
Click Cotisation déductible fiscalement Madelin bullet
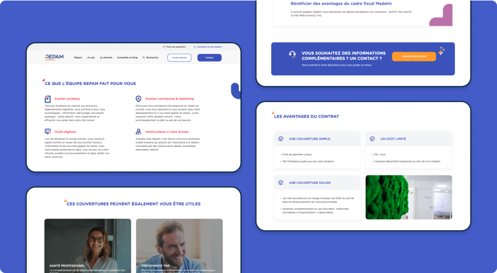click(407, 161)
